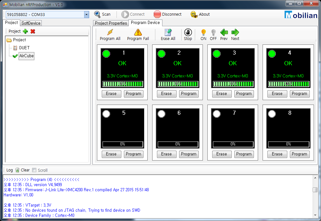
Task: Click green status indicator of device 2
Action: [161, 54]
